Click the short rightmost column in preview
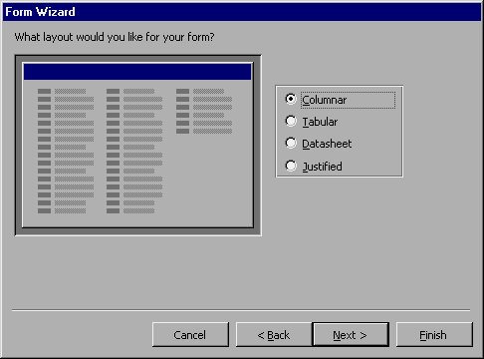This screenshot has height=359, width=484. (x=204, y=111)
